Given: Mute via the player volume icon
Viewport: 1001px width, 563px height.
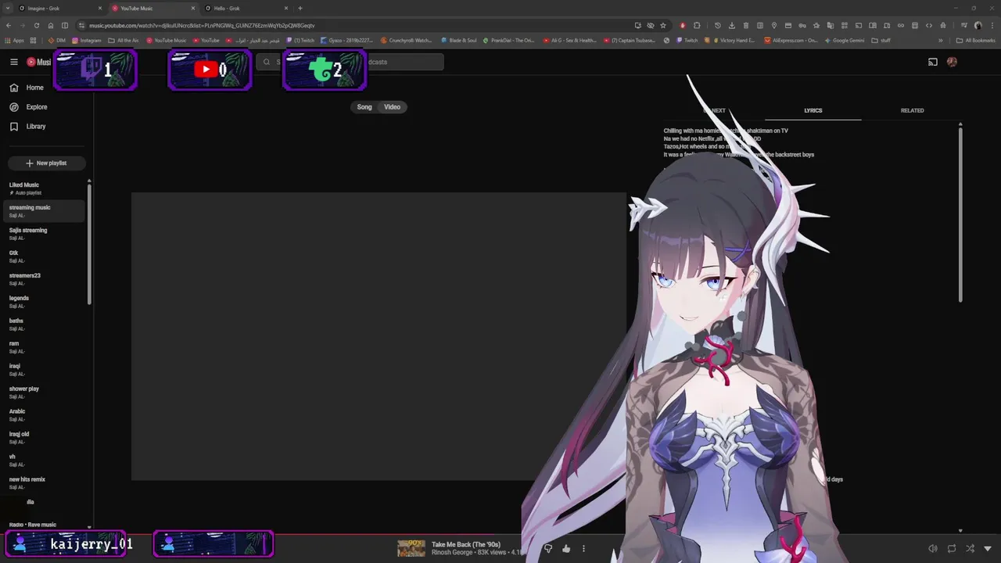Looking at the screenshot, I should [932, 549].
